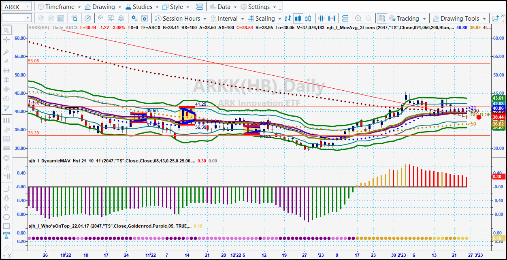Select the concentric circles tool
507x260 pixels.
click(x=6, y=158)
